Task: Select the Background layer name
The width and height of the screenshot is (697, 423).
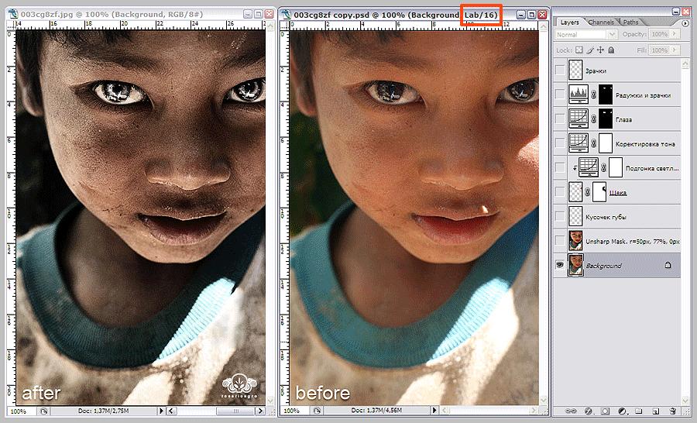Action: point(603,266)
